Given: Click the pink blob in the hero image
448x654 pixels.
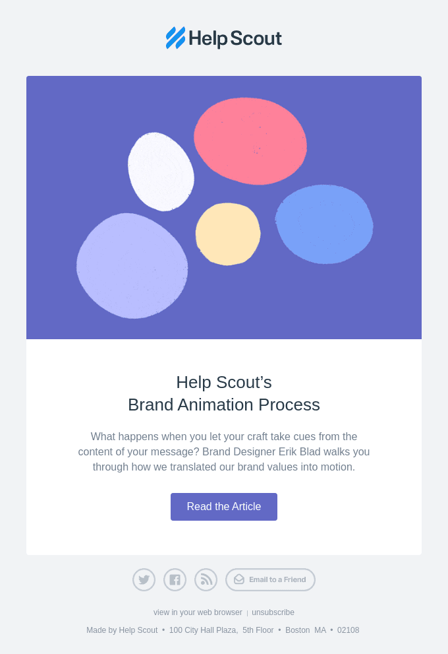Looking at the screenshot, I should click(250, 140).
